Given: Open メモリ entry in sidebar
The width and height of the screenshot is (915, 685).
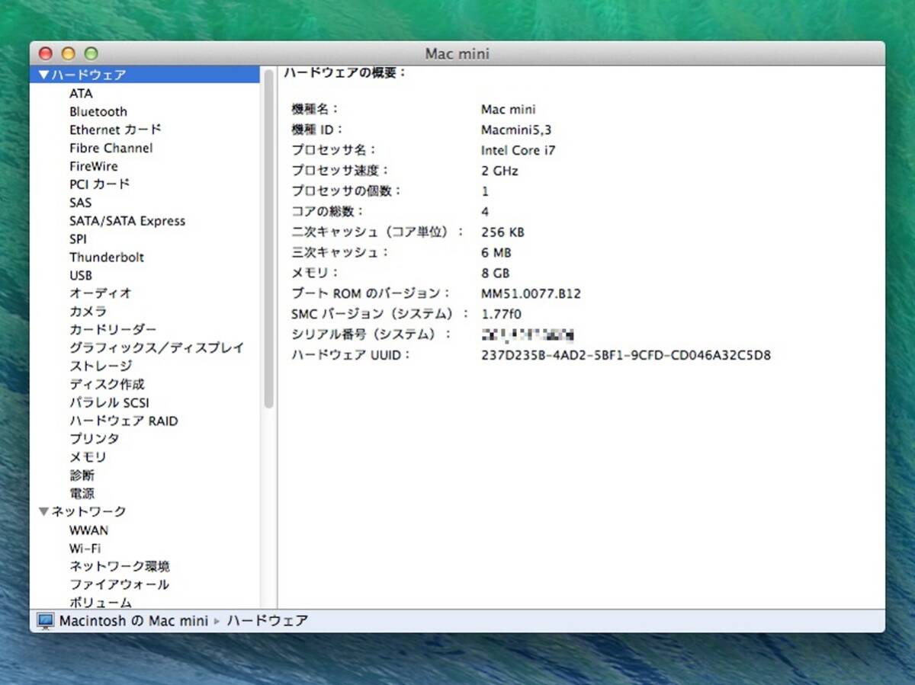Looking at the screenshot, I should point(88,457).
